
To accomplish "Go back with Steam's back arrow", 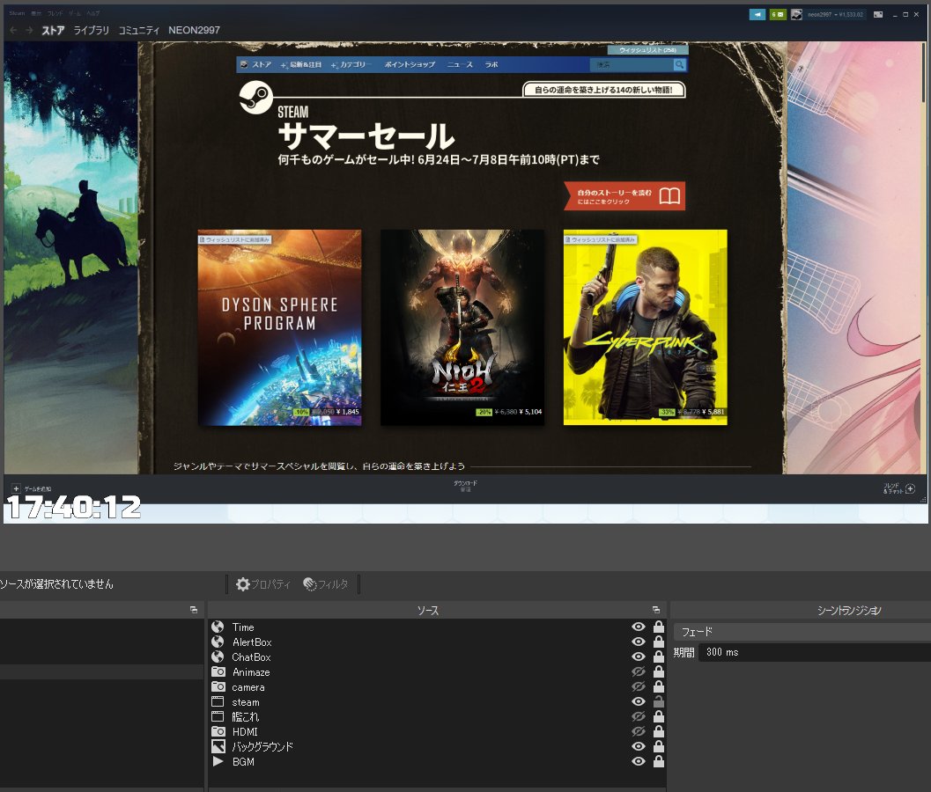I will (13, 30).
